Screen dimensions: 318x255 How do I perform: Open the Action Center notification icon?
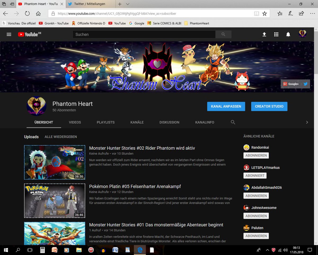310,250
